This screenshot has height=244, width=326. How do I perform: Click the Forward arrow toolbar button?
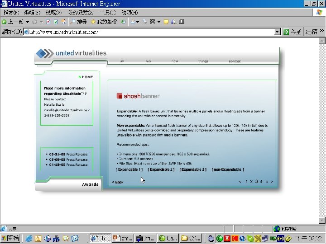(34, 22)
